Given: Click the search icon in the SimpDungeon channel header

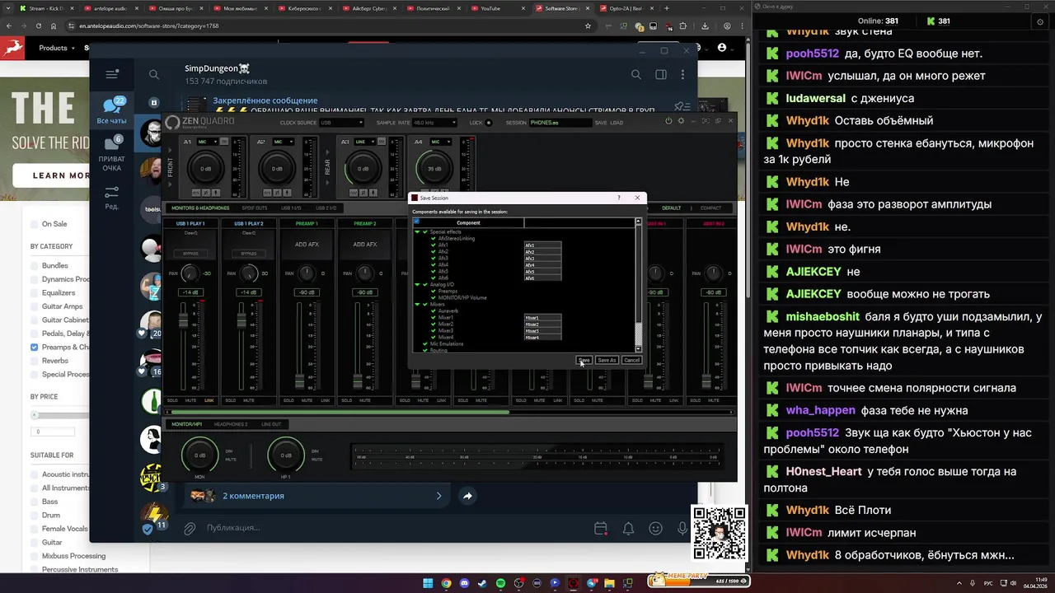Looking at the screenshot, I should (x=635, y=75).
